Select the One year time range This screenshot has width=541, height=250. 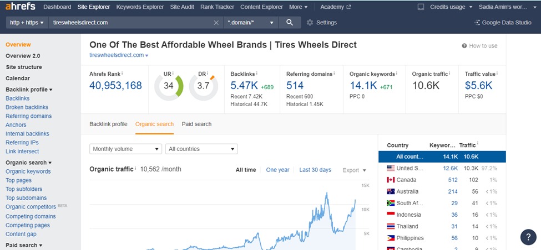(x=277, y=170)
